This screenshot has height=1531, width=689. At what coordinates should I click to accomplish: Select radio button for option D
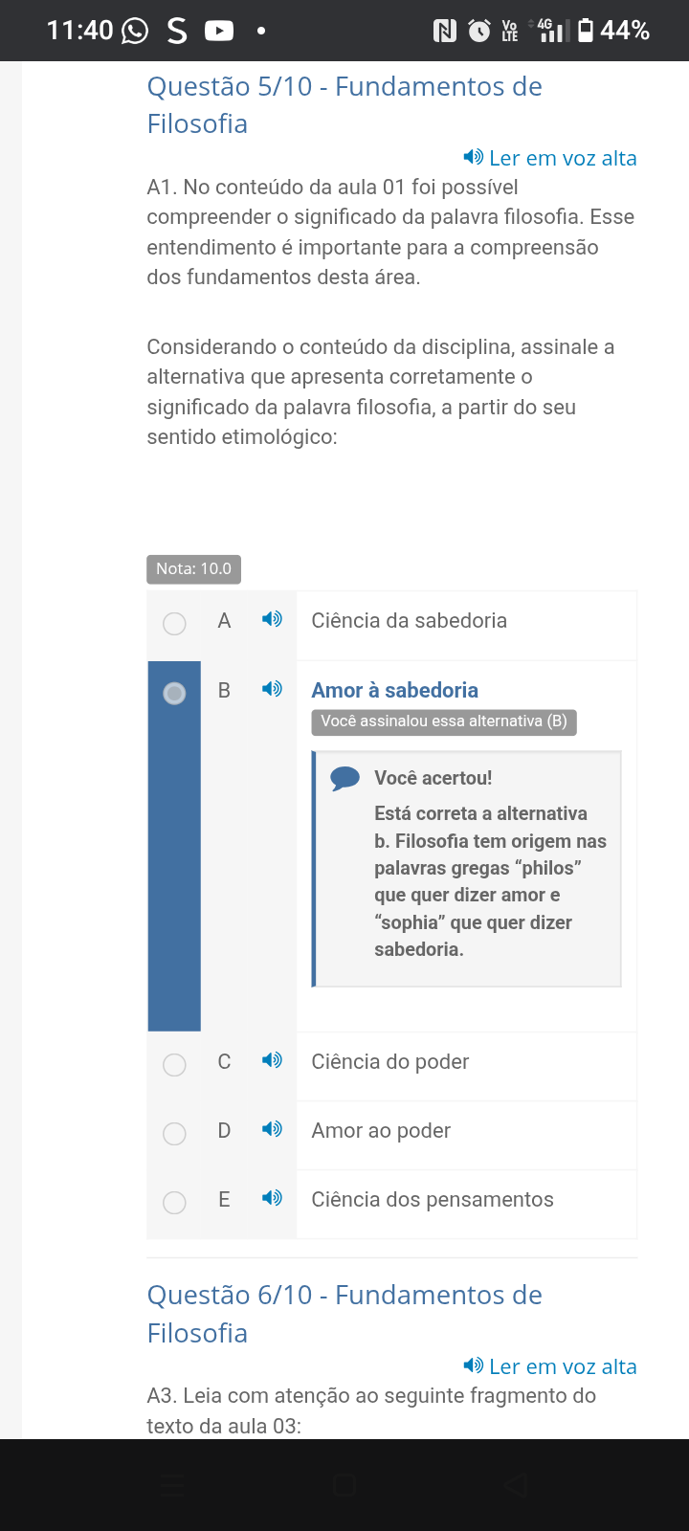pos(174,1134)
